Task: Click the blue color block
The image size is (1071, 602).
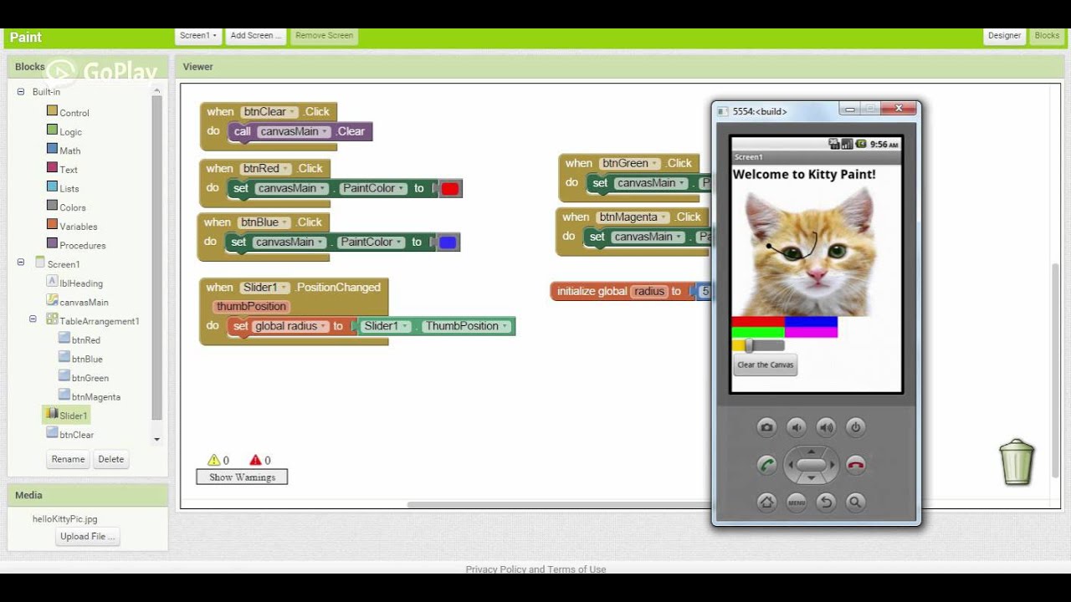Action: (448, 242)
